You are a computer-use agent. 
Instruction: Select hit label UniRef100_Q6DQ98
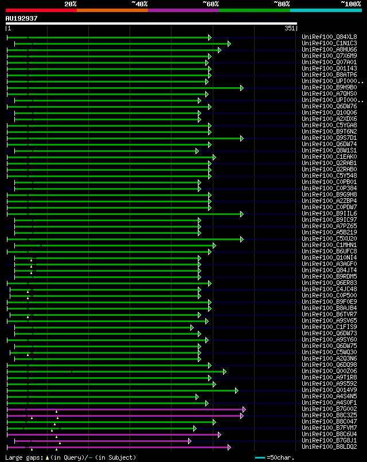tap(329, 365)
